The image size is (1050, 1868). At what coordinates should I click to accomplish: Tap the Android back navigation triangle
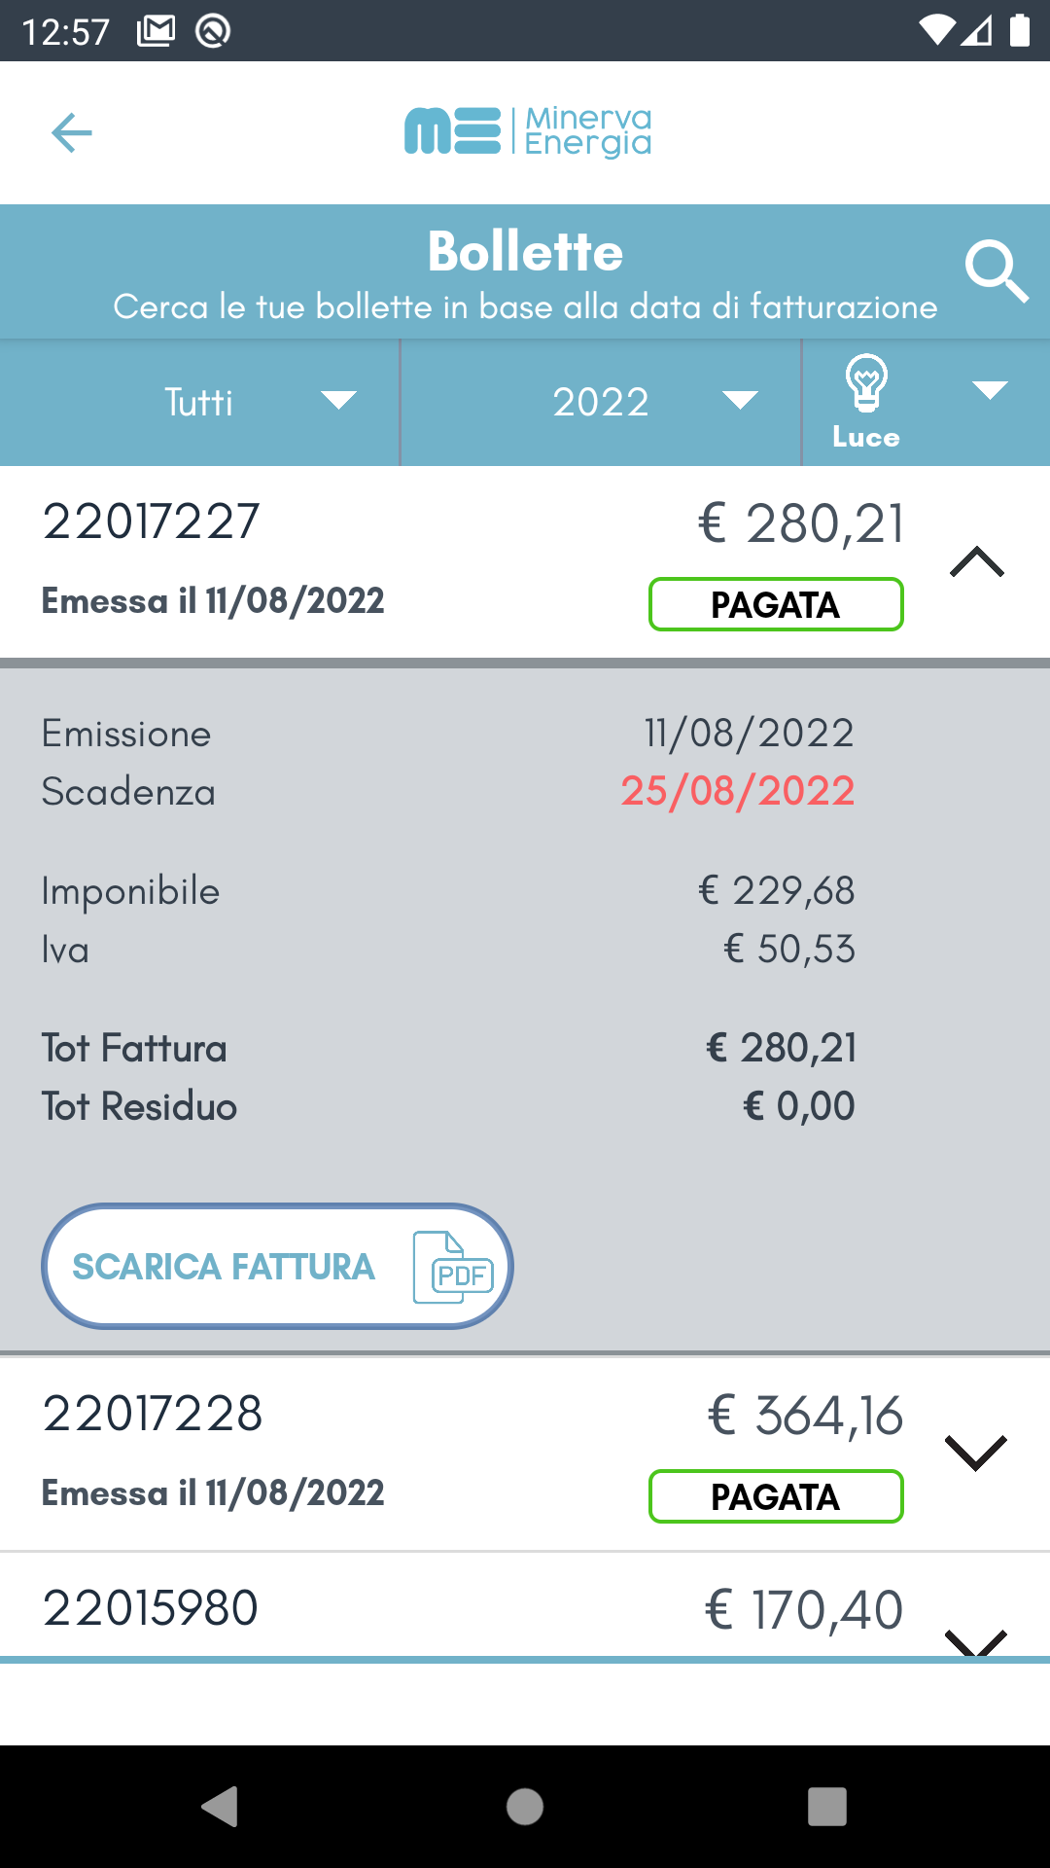(220, 1807)
